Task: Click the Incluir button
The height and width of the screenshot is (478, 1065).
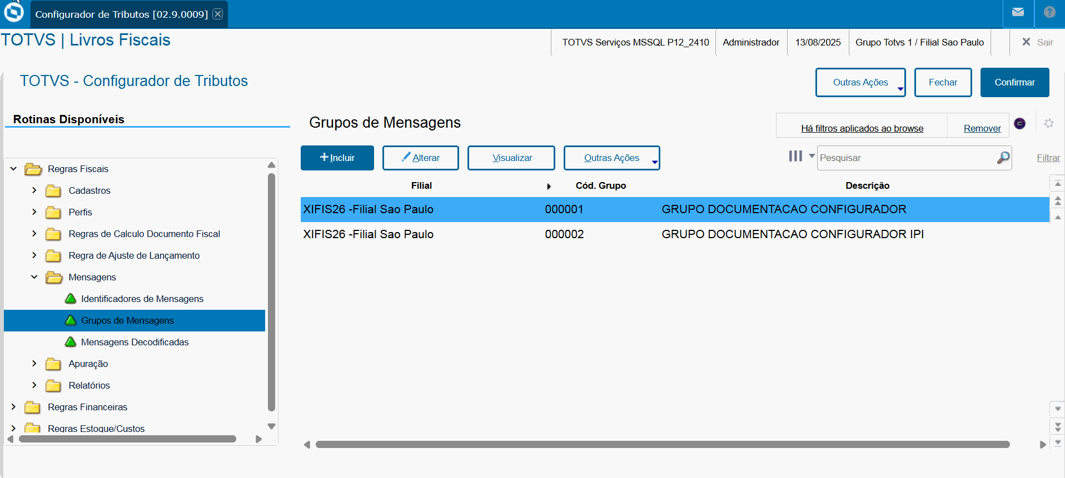Action: pyautogui.click(x=337, y=158)
